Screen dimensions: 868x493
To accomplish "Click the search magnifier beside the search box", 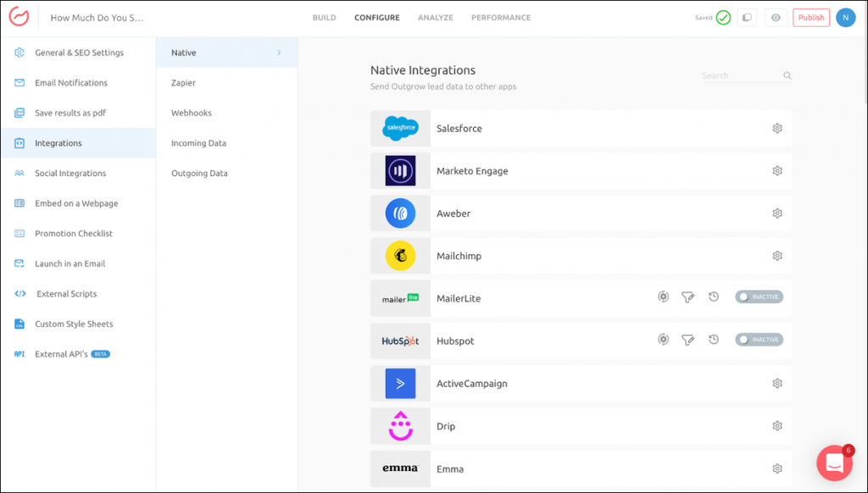I will (x=787, y=75).
